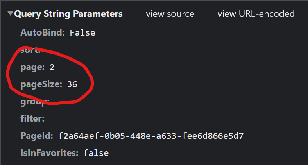Click the Query String Parameters header
The image size is (308, 165).
coord(68,14)
